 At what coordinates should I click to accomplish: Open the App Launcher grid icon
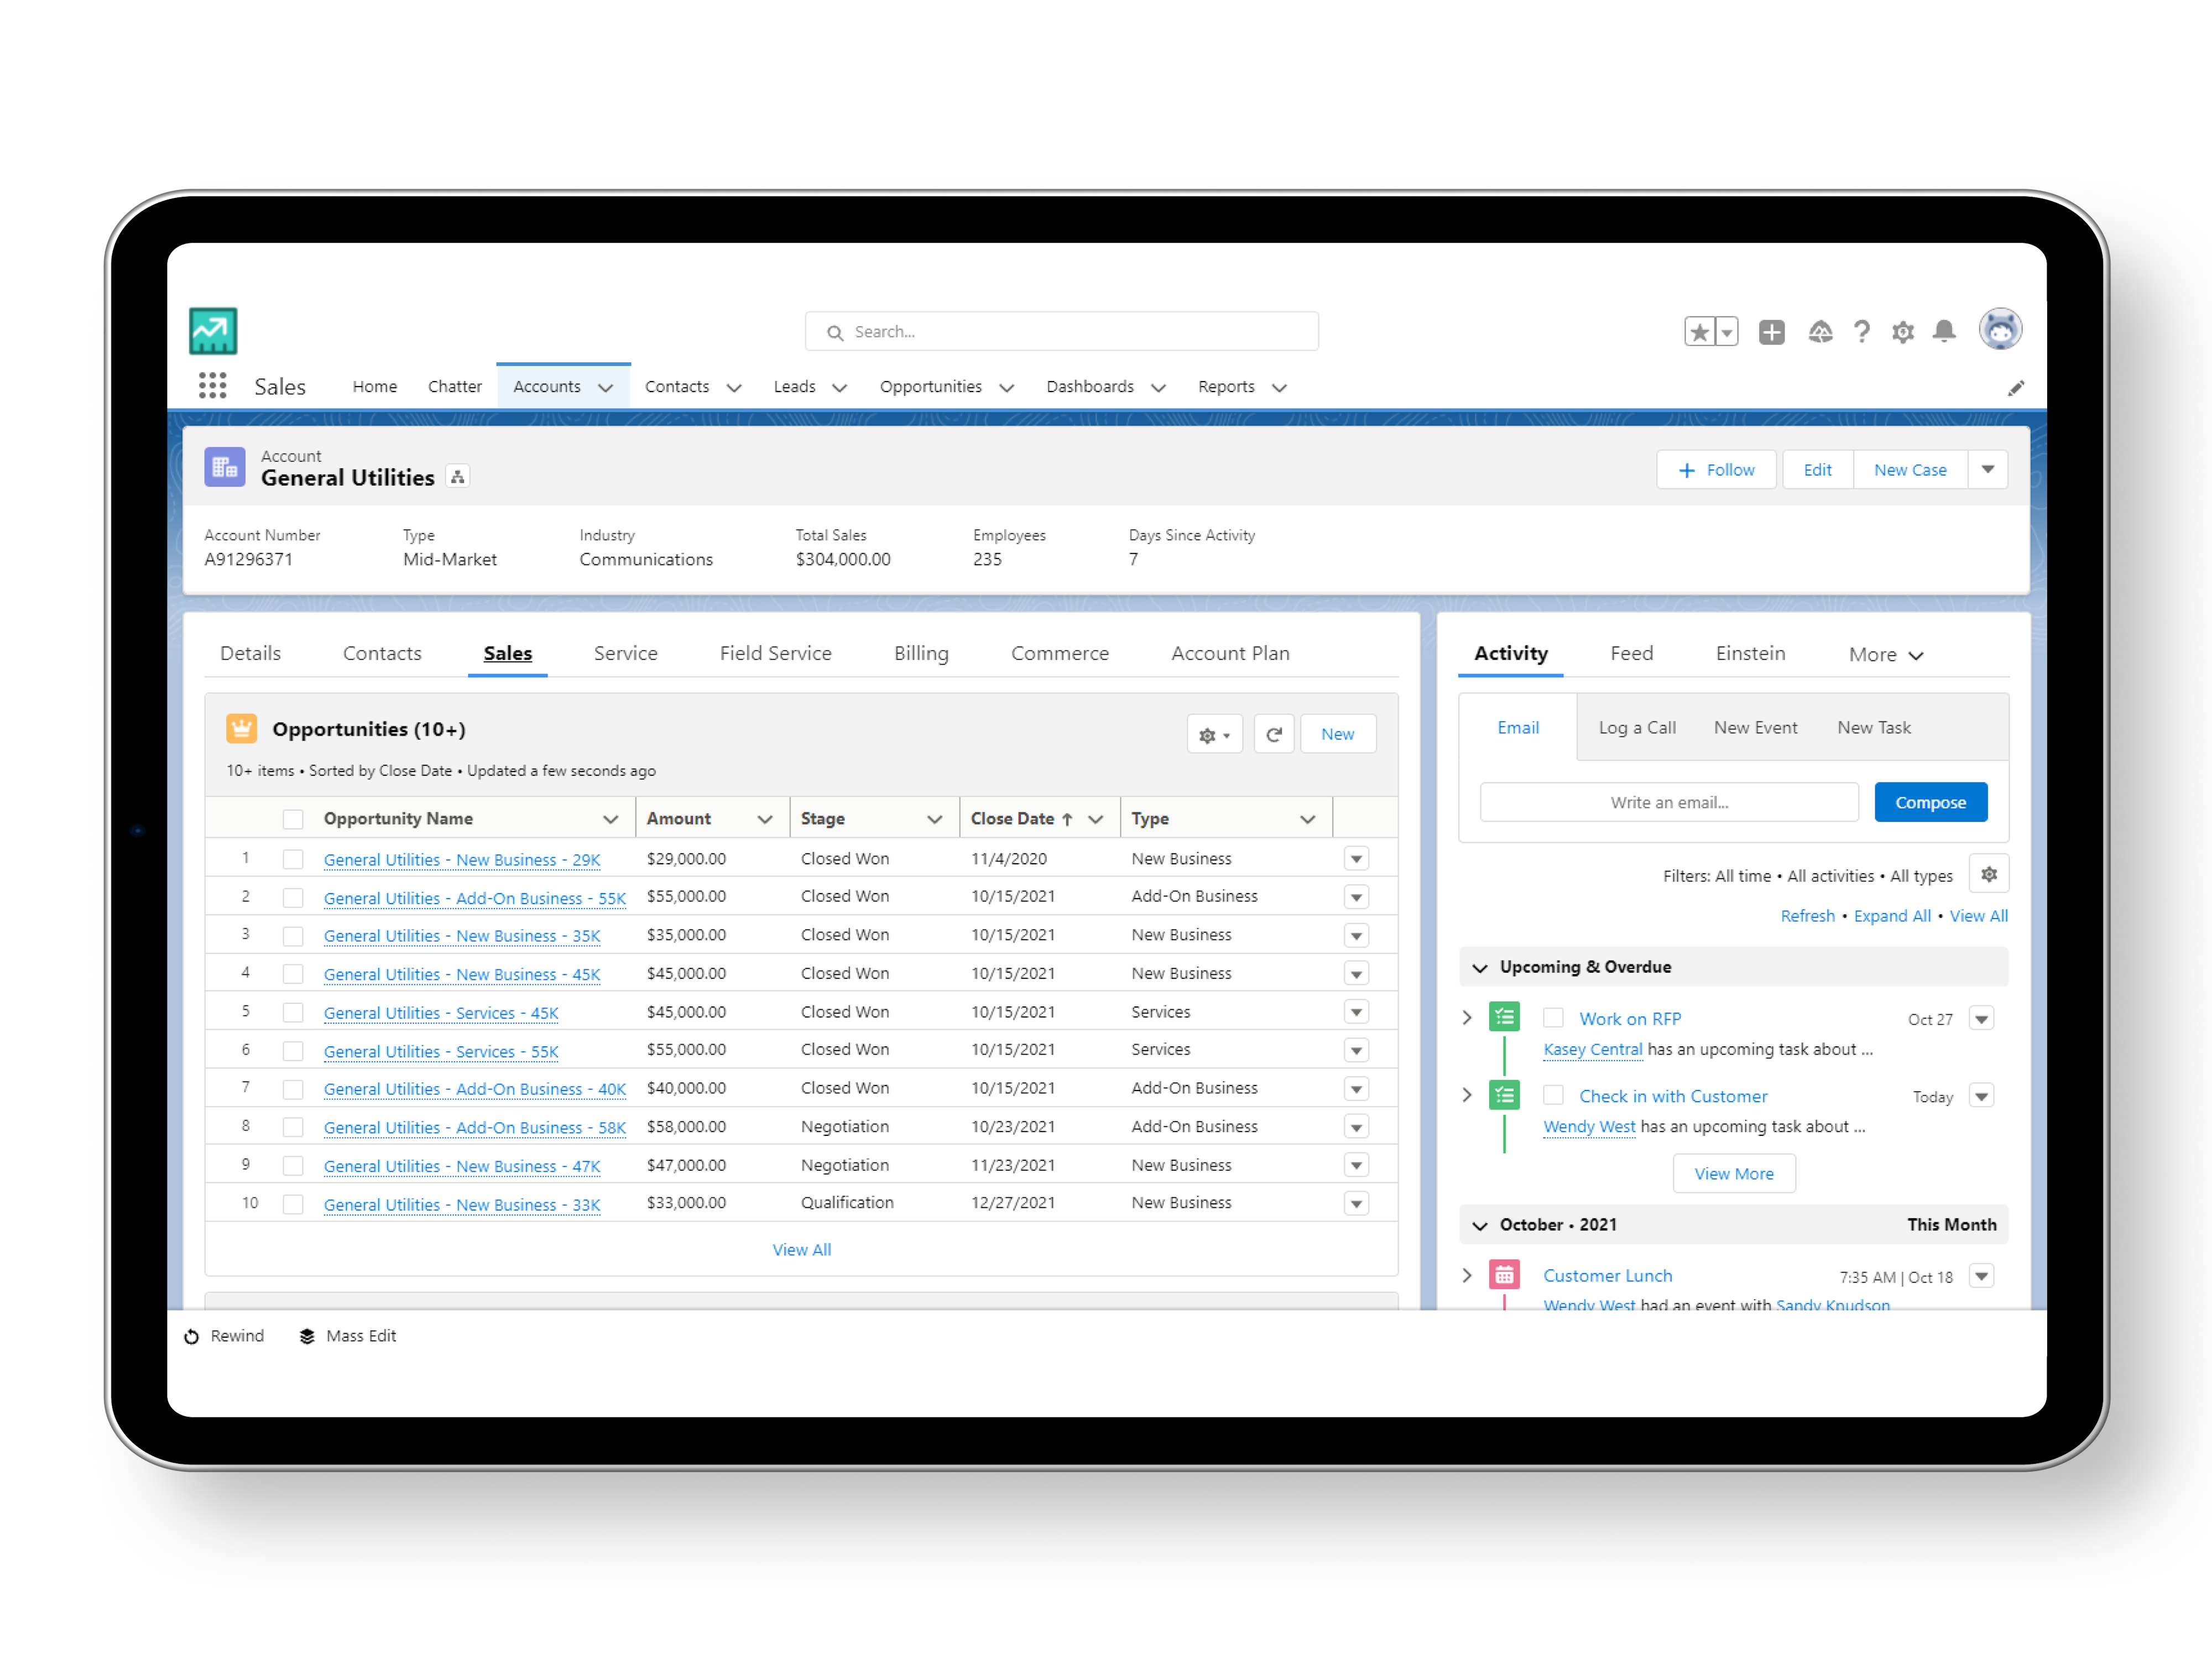click(212, 386)
